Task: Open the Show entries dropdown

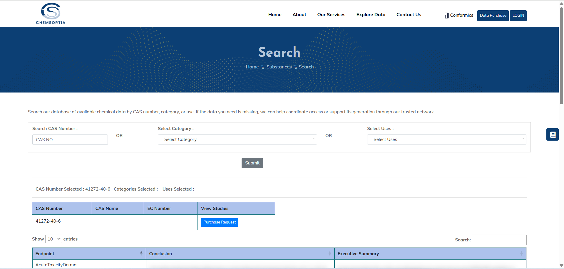Action: pyautogui.click(x=53, y=239)
